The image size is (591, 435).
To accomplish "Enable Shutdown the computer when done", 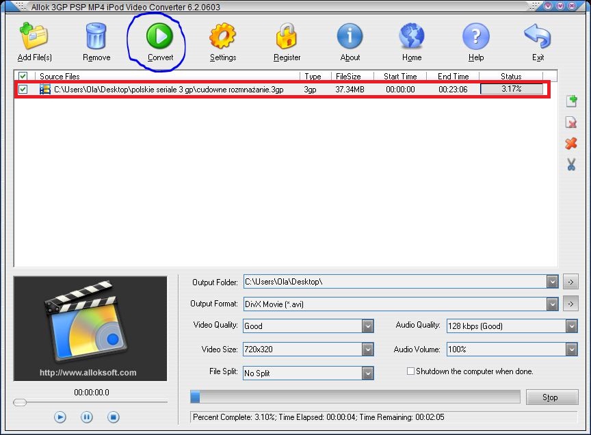I will pos(410,371).
